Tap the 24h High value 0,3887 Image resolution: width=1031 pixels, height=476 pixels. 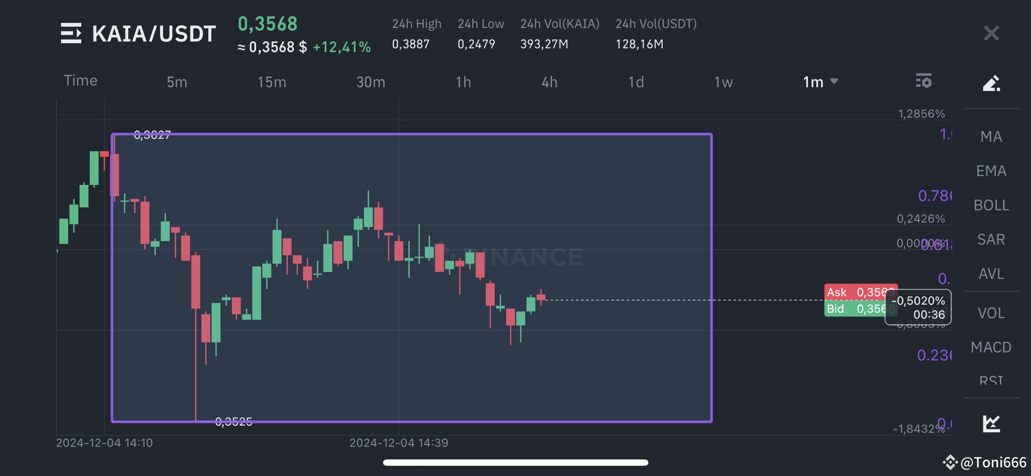click(411, 44)
